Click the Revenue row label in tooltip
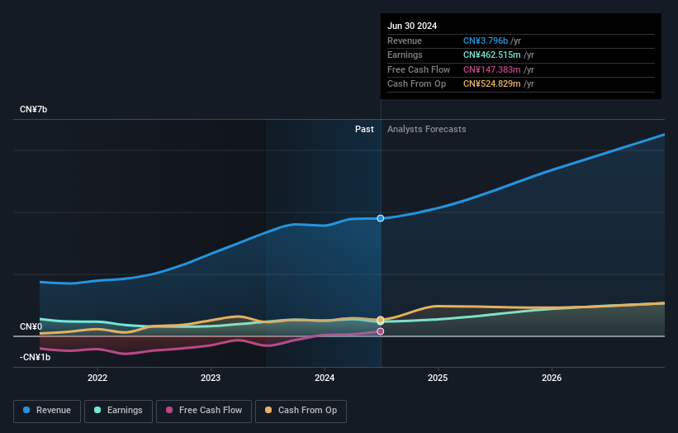 click(405, 40)
